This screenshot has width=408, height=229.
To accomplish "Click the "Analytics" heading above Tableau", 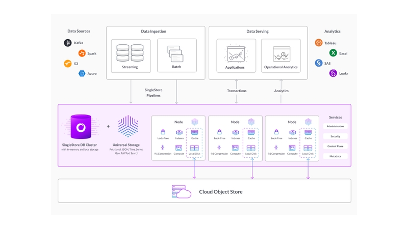I will (x=333, y=31).
